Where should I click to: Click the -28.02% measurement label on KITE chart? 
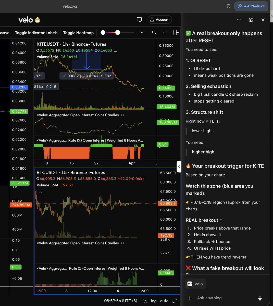(86, 76)
